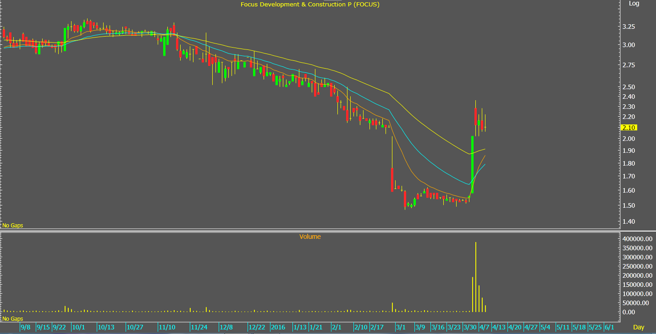The width and height of the screenshot is (656, 334).
Task: Click the yellow 2.10 current price label
Action: tap(629, 128)
